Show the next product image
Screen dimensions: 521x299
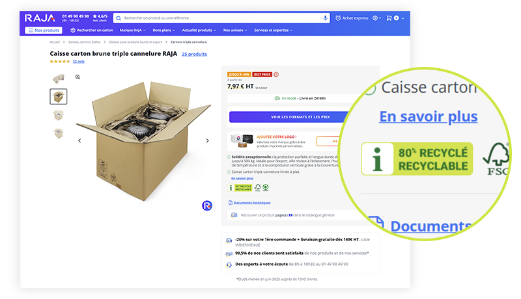click(207, 140)
